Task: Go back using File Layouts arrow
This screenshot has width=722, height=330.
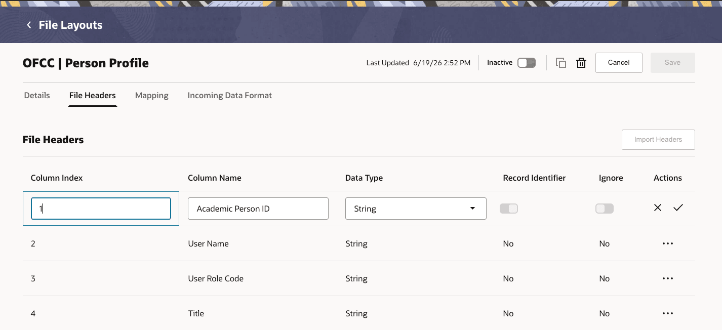Action: [29, 25]
